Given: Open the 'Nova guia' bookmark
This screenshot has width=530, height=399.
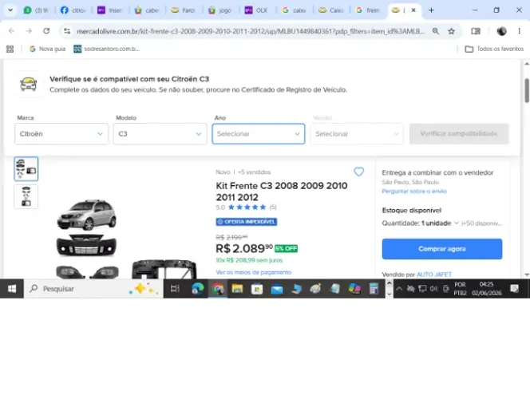Looking at the screenshot, I should point(47,49).
